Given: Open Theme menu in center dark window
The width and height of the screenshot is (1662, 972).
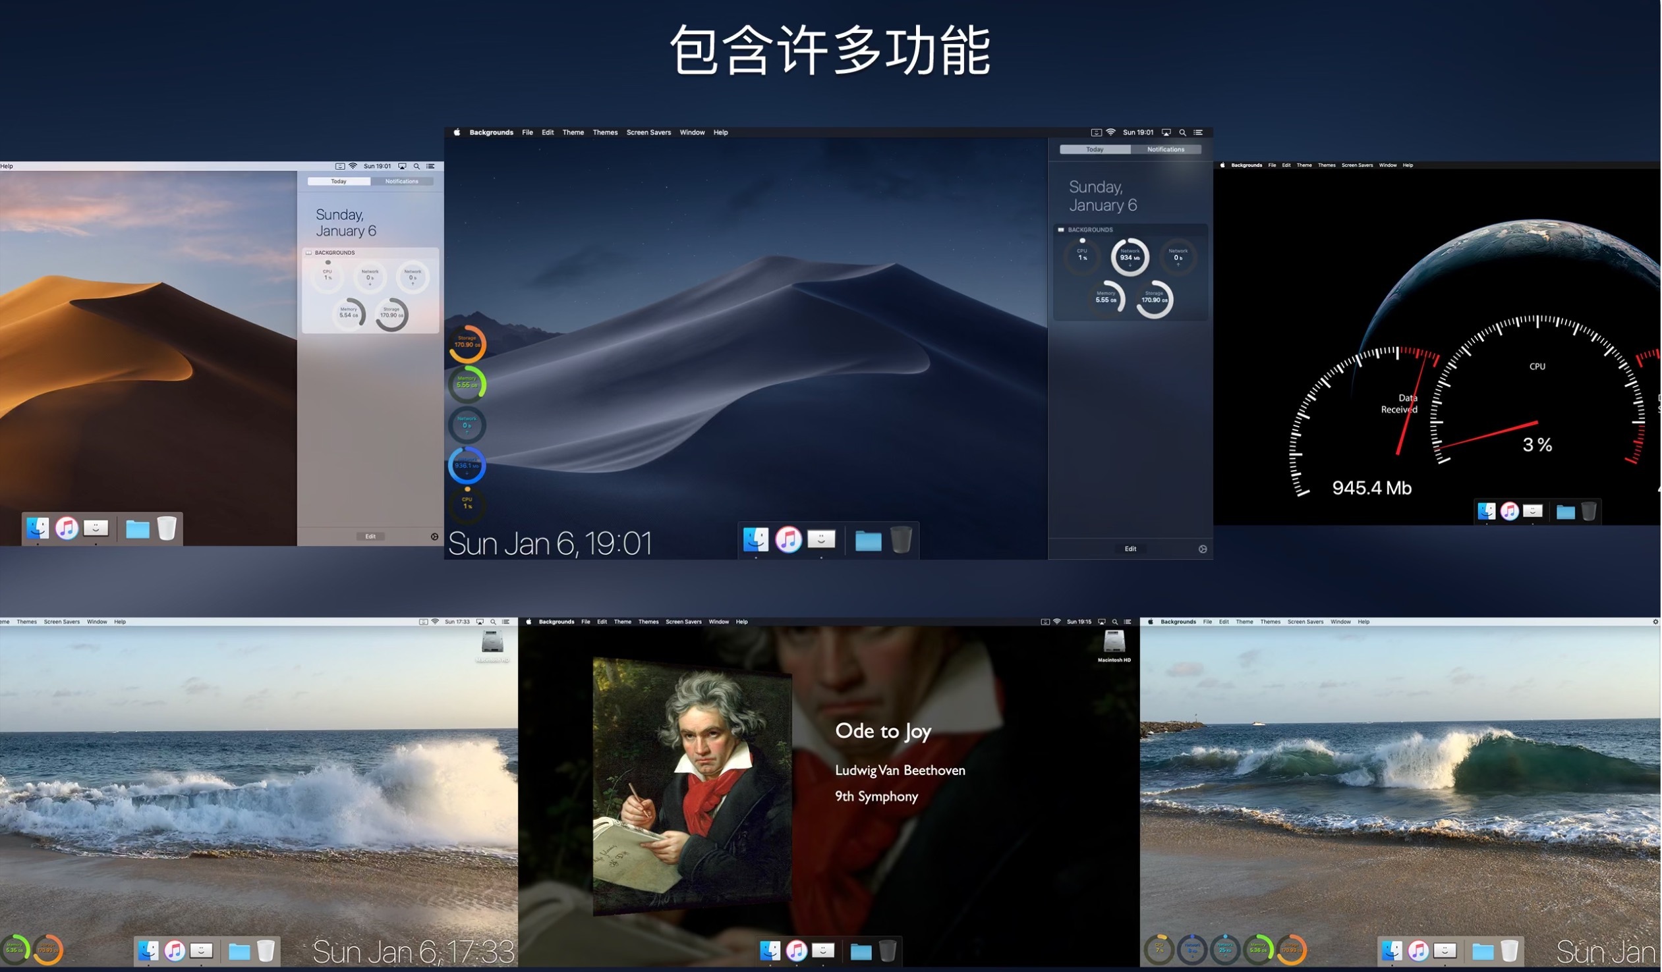Looking at the screenshot, I should tap(573, 132).
